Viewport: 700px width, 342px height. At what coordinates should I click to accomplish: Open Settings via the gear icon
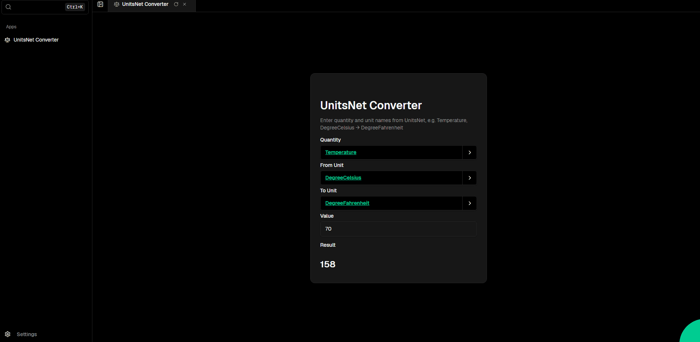7,334
